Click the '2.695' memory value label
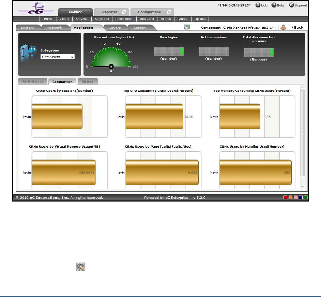 [x=266, y=117]
